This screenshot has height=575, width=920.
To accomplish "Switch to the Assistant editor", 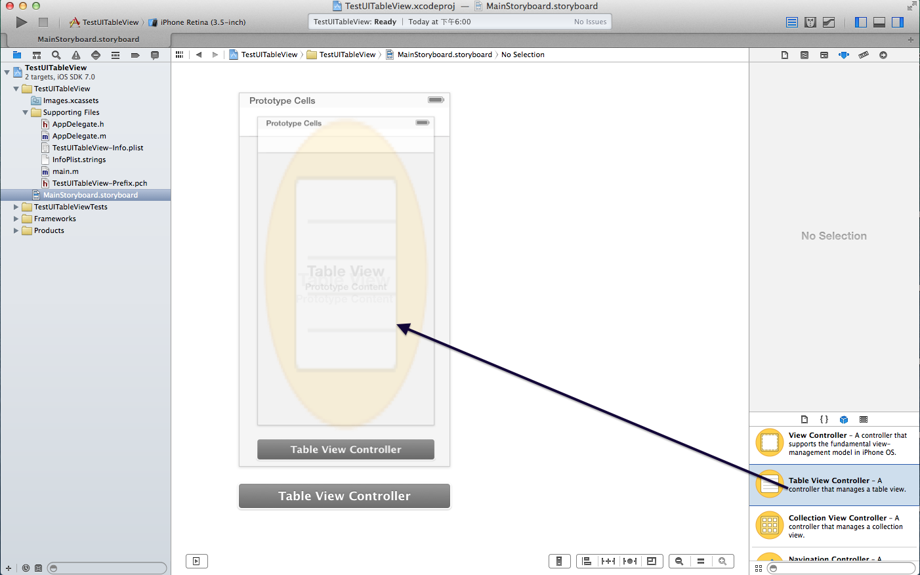I will 810,22.
